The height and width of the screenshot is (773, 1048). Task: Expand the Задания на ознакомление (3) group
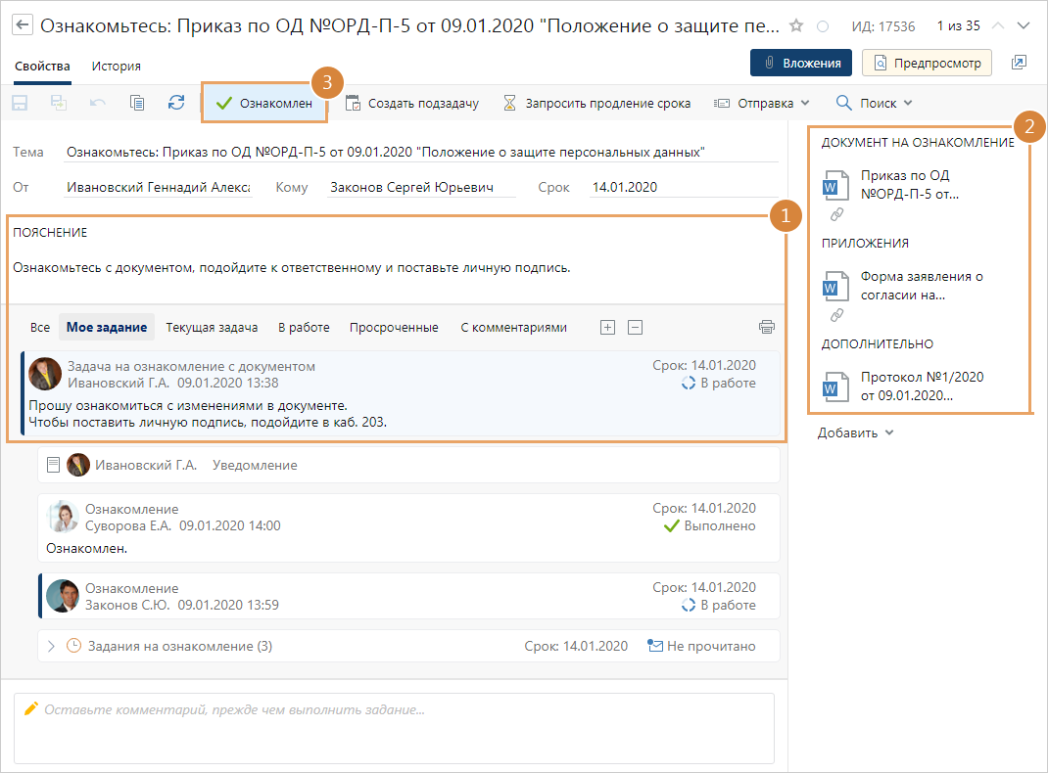click(x=51, y=646)
